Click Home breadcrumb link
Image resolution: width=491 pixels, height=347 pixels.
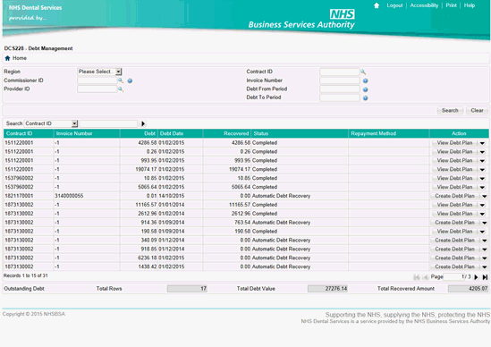tap(20, 58)
